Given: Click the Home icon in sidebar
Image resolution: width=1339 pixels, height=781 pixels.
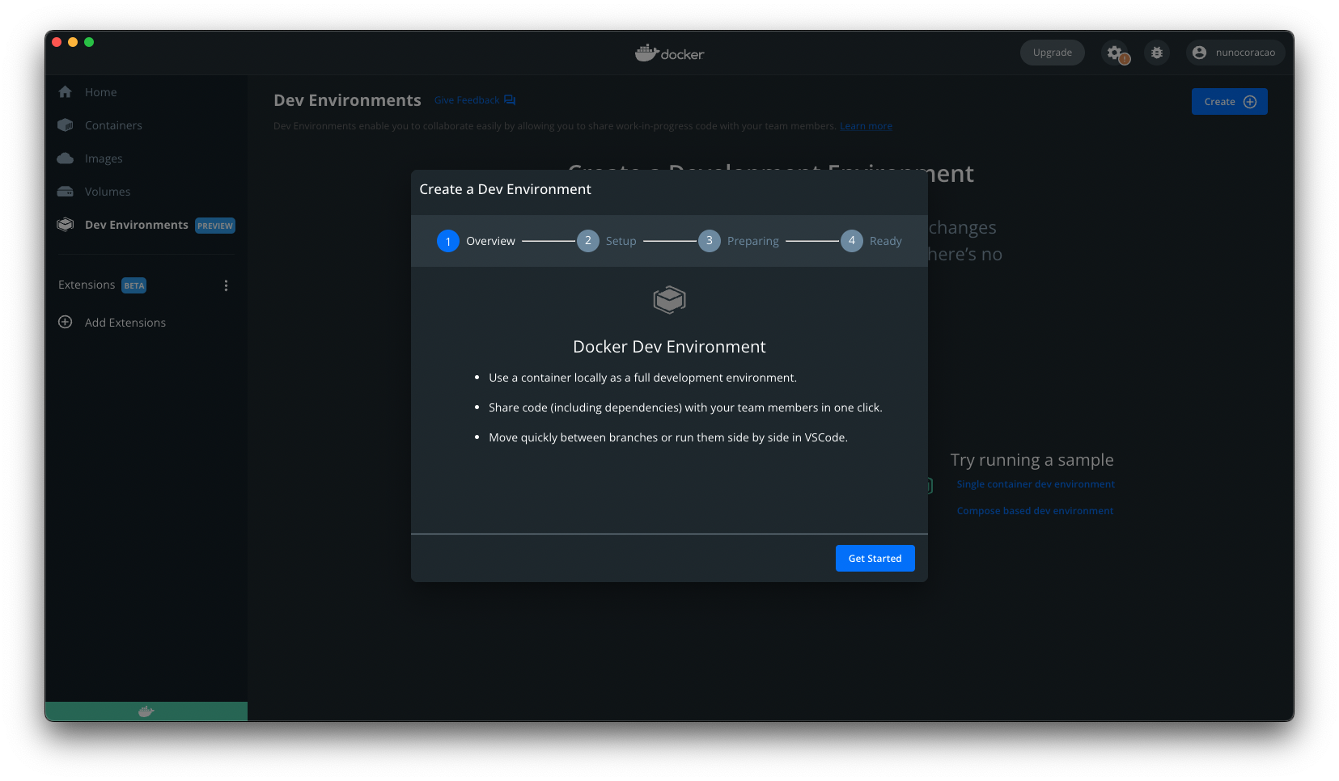Looking at the screenshot, I should coord(66,92).
